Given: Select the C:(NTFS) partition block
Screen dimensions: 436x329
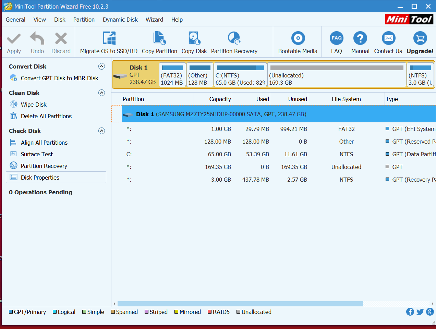Looking at the screenshot, I should (240, 75).
